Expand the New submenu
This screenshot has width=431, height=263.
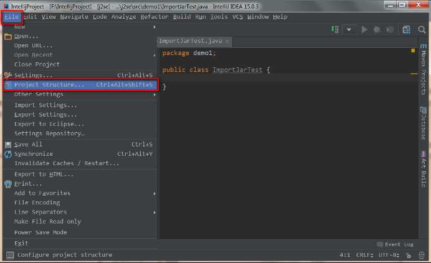[80, 27]
